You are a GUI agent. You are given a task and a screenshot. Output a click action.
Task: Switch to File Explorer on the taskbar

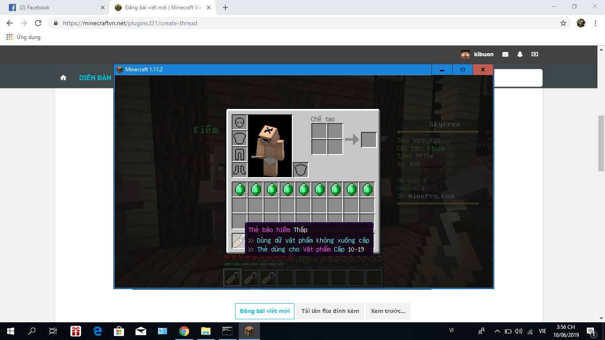tap(206, 331)
